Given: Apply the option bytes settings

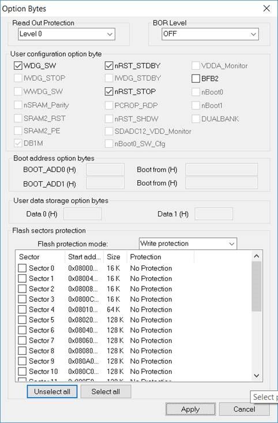Looking at the screenshot, I should click(x=190, y=409).
